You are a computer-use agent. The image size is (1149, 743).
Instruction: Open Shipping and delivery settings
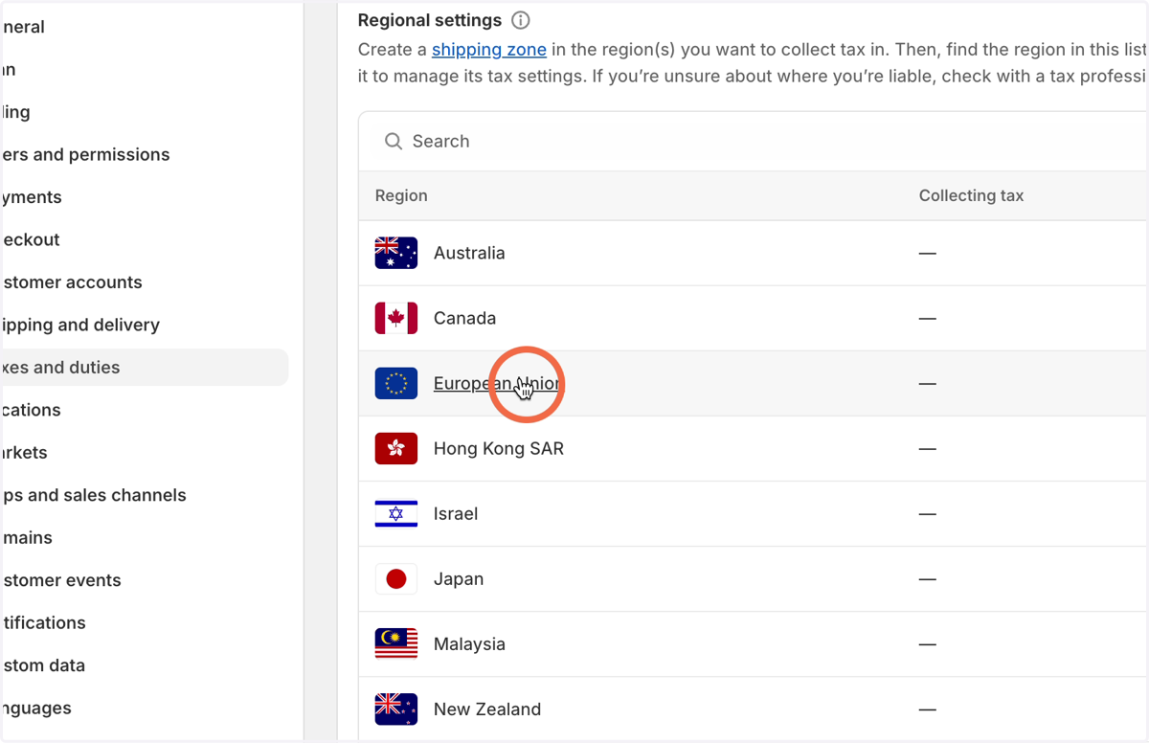click(79, 325)
